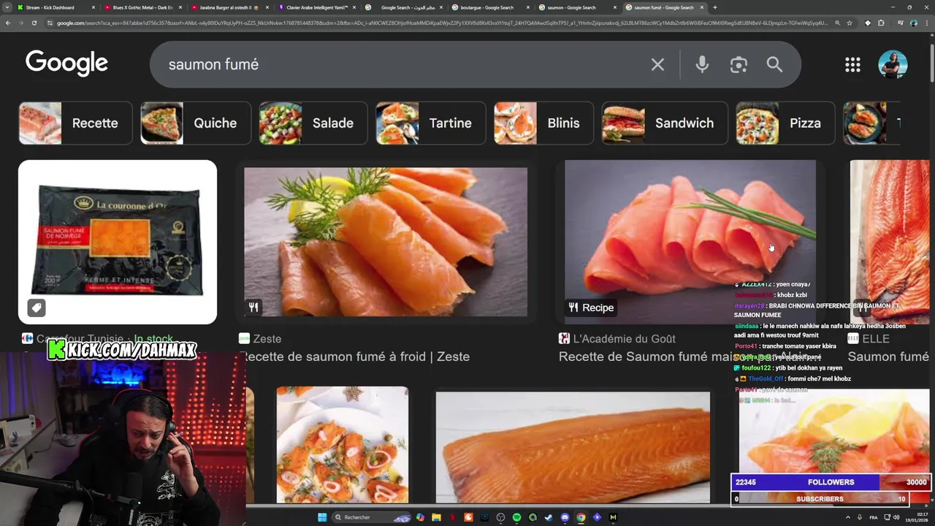
Task: Click the Recipe badge on Académie du Goût image
Action: tap(591, 308)
